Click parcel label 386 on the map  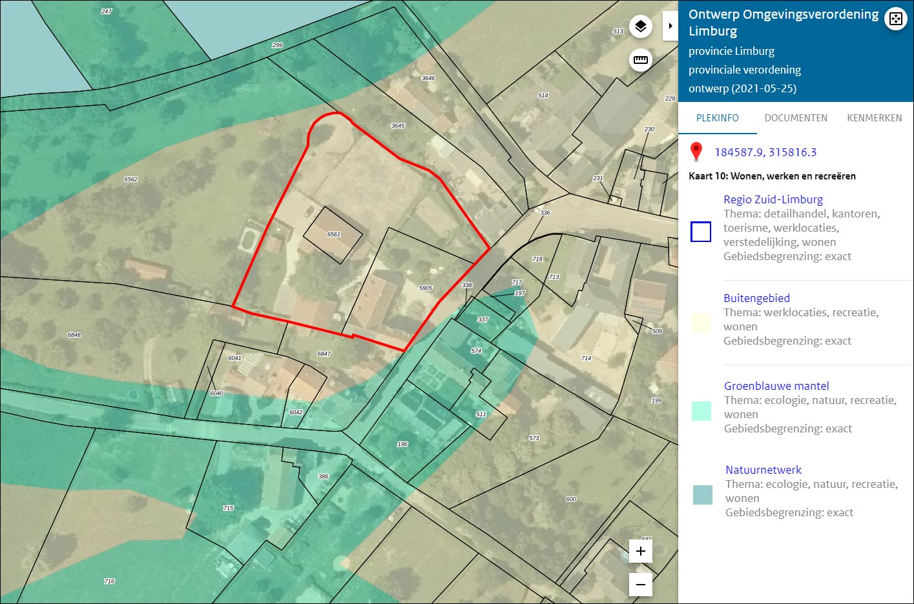[x=324, y=477]
